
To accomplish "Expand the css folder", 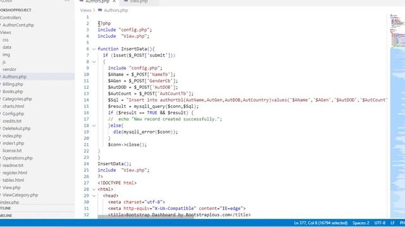I will 6,40.
